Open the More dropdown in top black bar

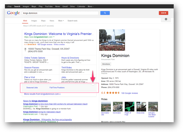point(91,6)
